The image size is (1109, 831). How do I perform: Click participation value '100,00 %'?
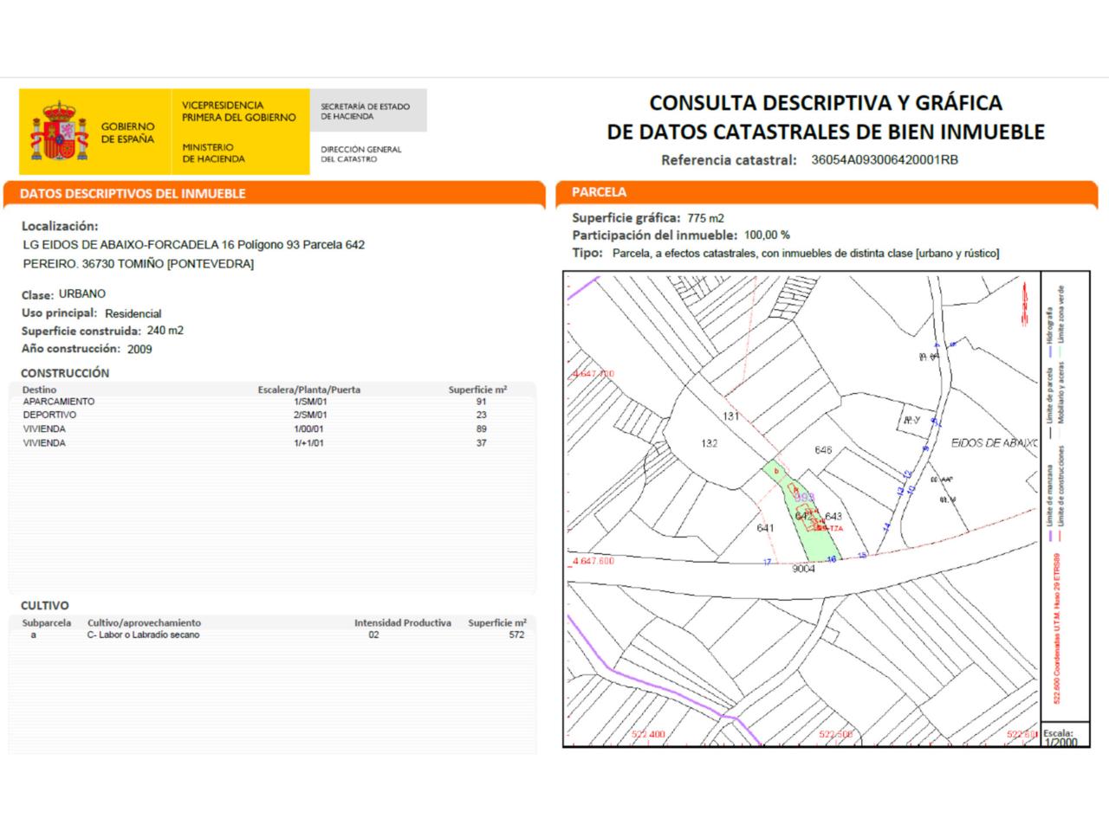(x=767, y=235)
